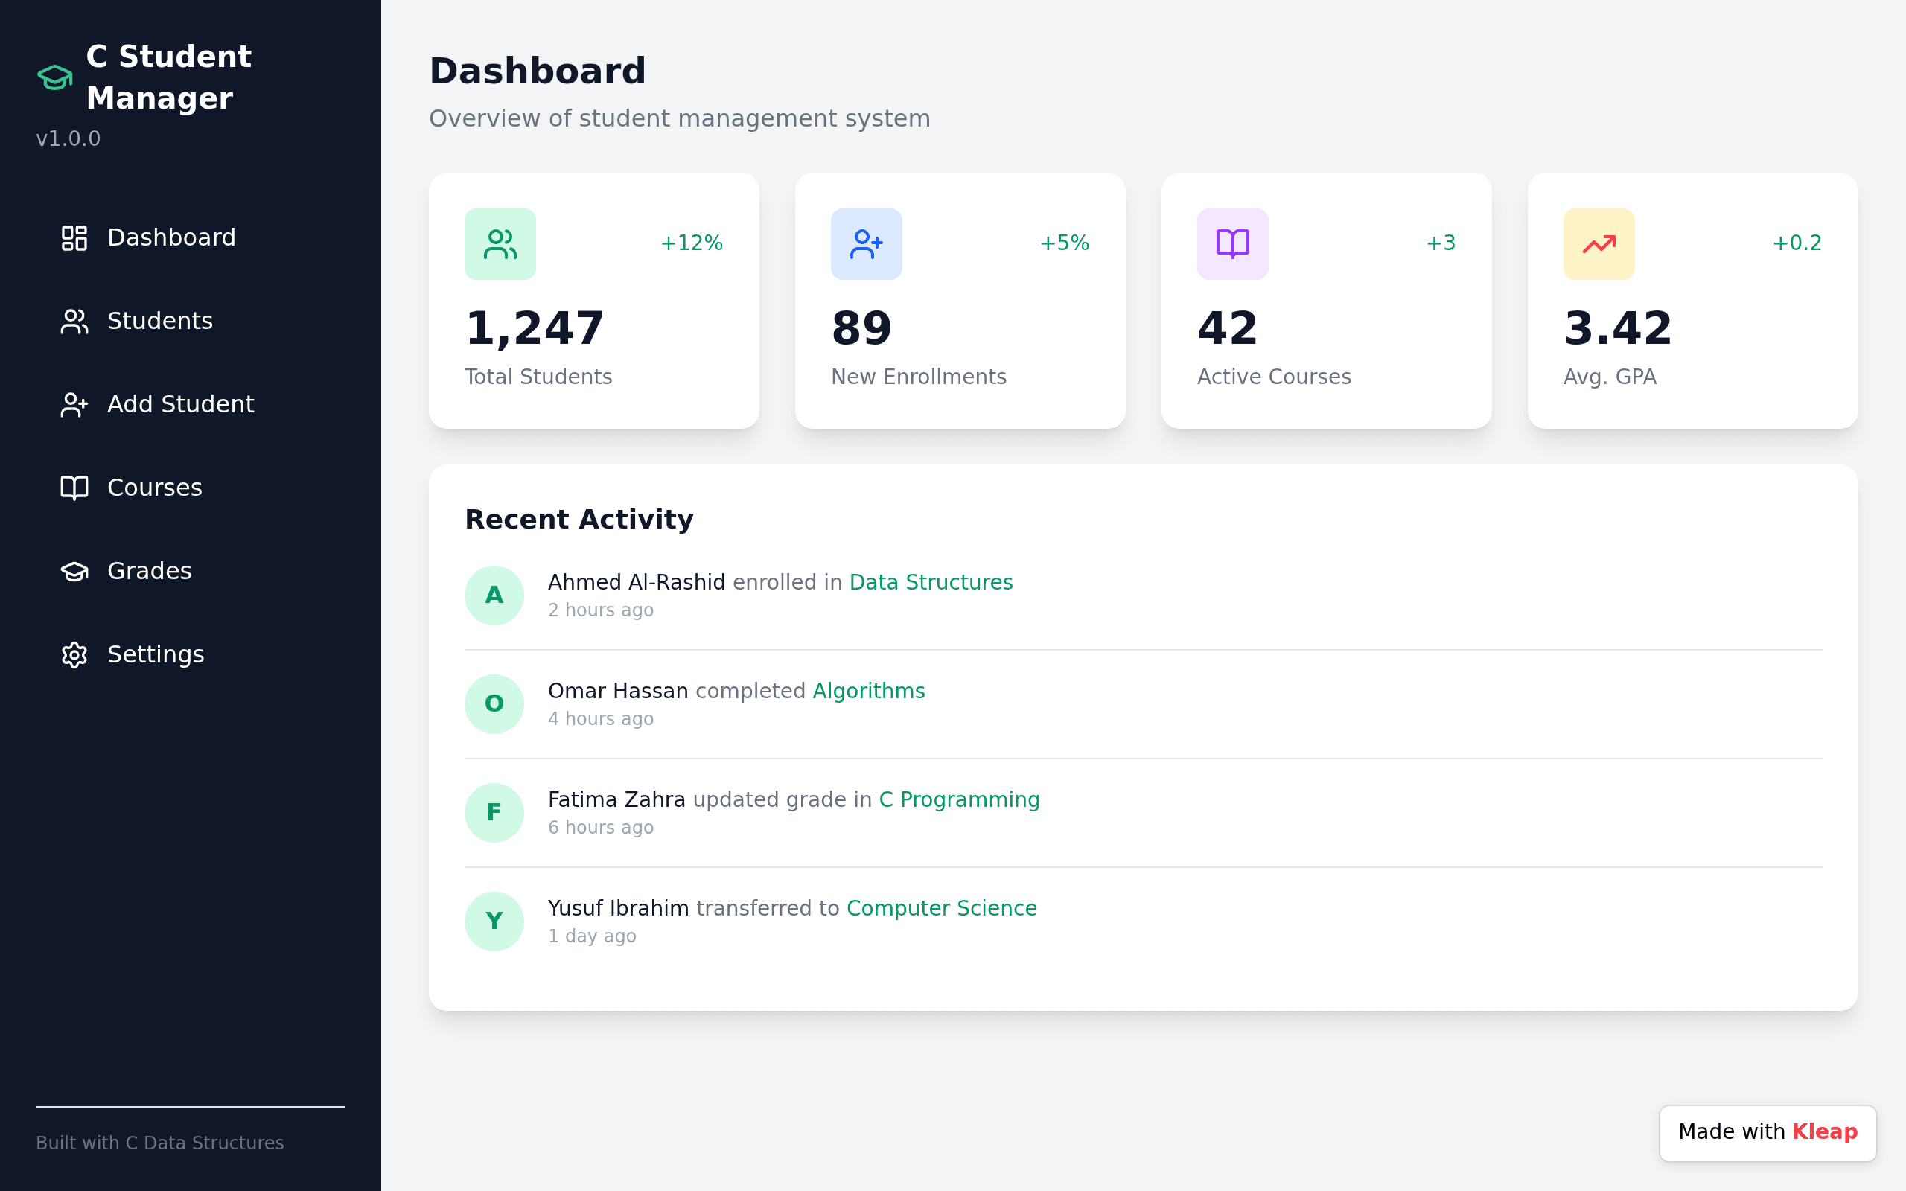Click the C Student Manager title
Image resolution: width=1906 pixels, height=1191 pixels.
click(x=168, y=77)
